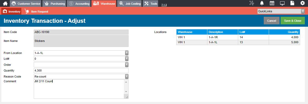
Task: Select location cell 1-A-1R
Action: [x=223, y=37]
